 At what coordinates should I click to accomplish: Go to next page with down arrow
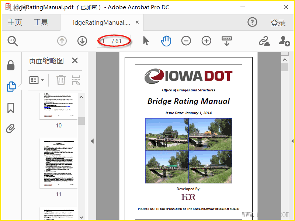tap(82, 41)
